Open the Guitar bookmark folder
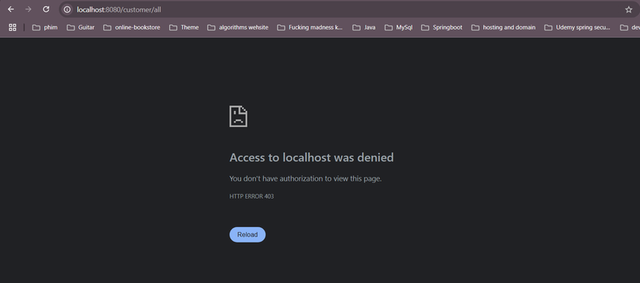The width and height of the screenshot is (640, 283). (x=81, y=27)
